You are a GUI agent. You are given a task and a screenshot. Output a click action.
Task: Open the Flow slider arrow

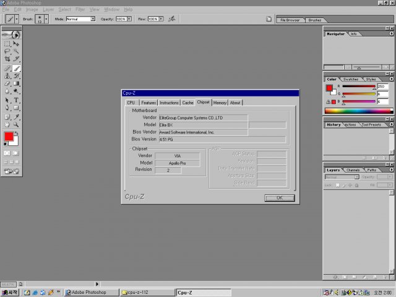(x=161, y=19)
